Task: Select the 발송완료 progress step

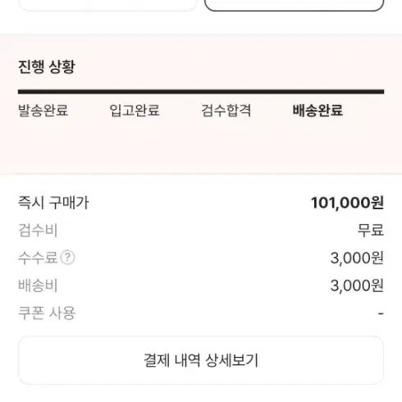Action: coord(43,111)
